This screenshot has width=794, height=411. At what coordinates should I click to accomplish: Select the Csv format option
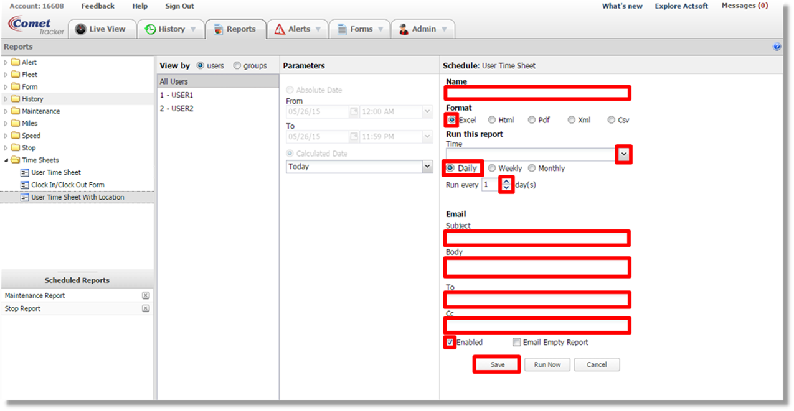click(x=612, y=120)
